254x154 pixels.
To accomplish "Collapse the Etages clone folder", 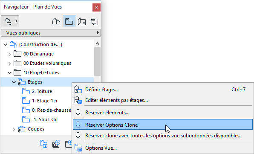I will click(14, 82).
